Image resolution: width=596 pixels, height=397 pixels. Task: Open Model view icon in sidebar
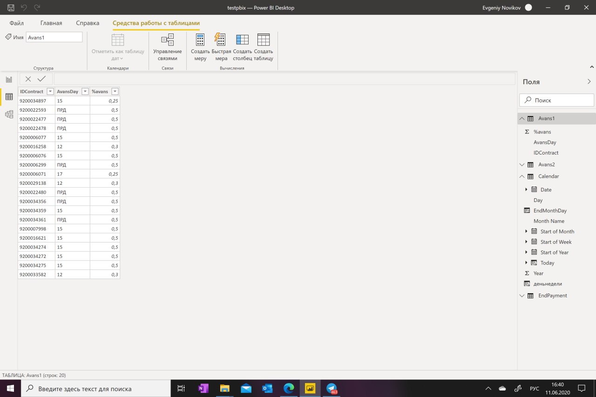pos(9,114)
